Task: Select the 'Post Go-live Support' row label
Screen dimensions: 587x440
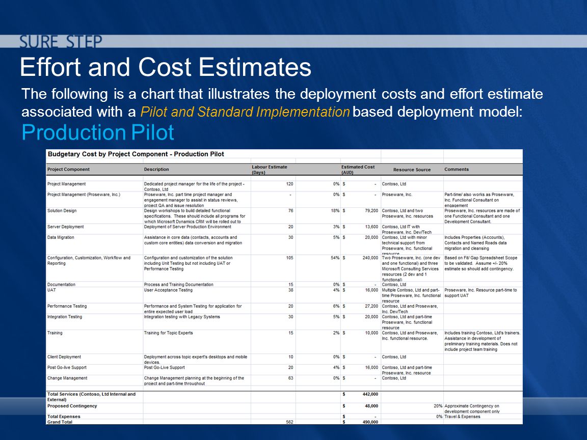Action: 67,368
